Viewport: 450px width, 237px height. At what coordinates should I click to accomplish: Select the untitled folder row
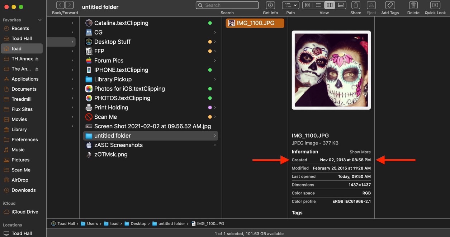[151, 136]
